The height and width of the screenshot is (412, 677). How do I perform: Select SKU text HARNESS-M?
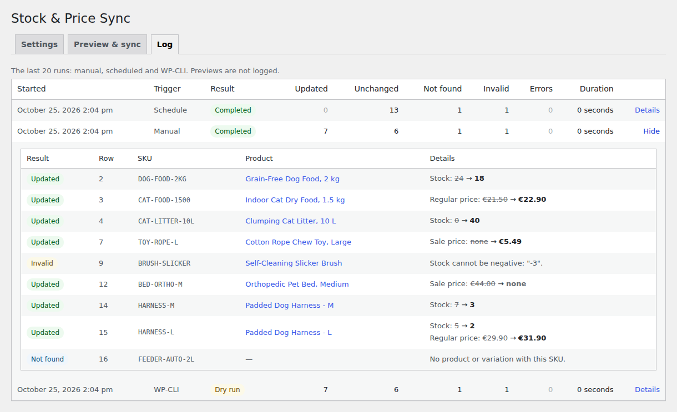click(x=156, y=306)
